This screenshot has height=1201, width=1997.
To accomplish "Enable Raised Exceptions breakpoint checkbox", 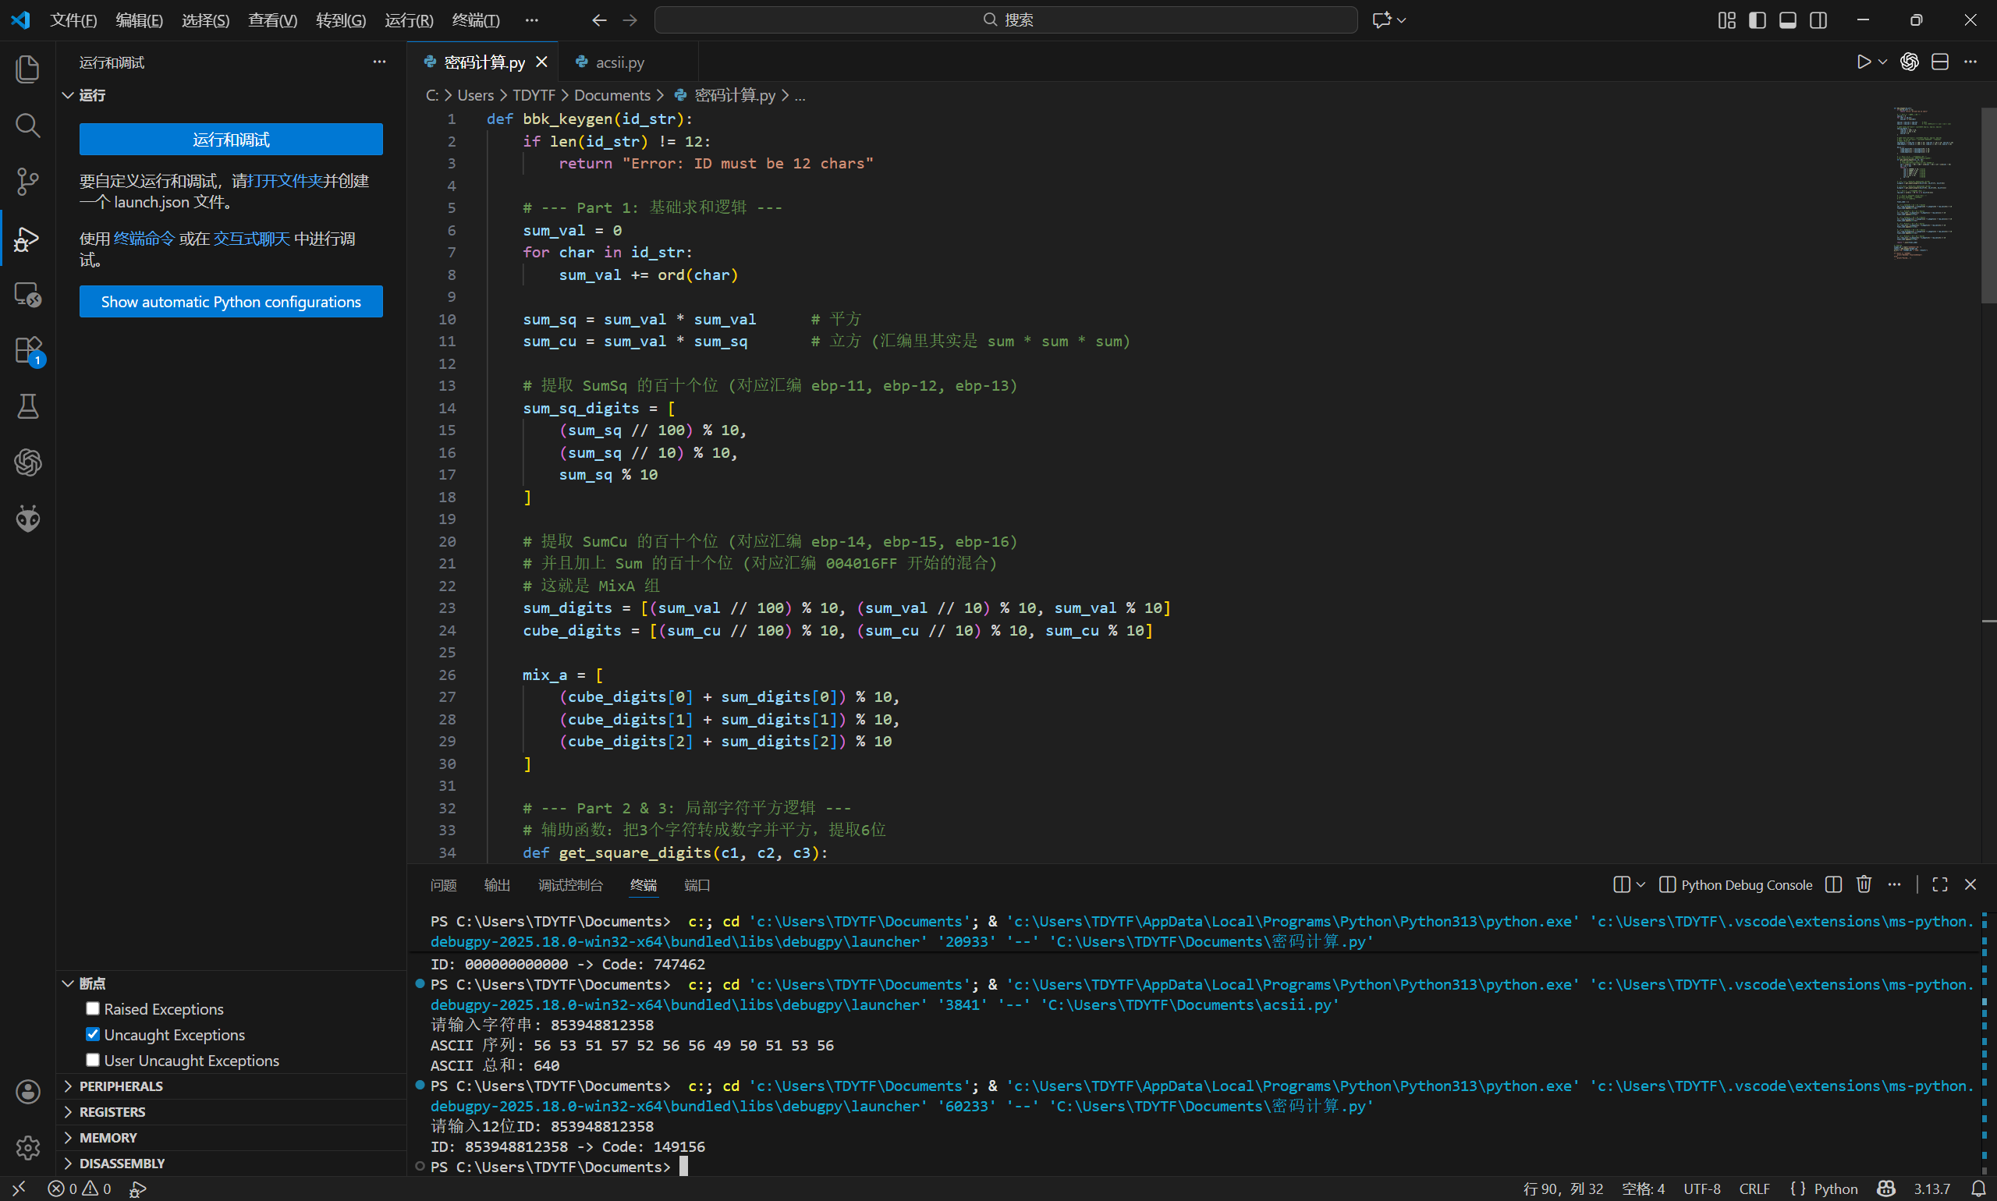I will point(93,1008).
